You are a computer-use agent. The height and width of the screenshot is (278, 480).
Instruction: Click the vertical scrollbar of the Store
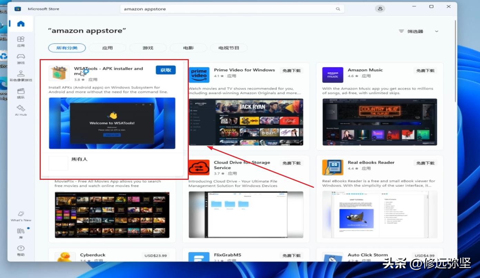click(455, 61)
